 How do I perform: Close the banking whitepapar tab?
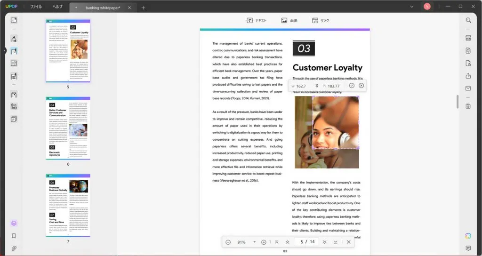tap(129, 8)
